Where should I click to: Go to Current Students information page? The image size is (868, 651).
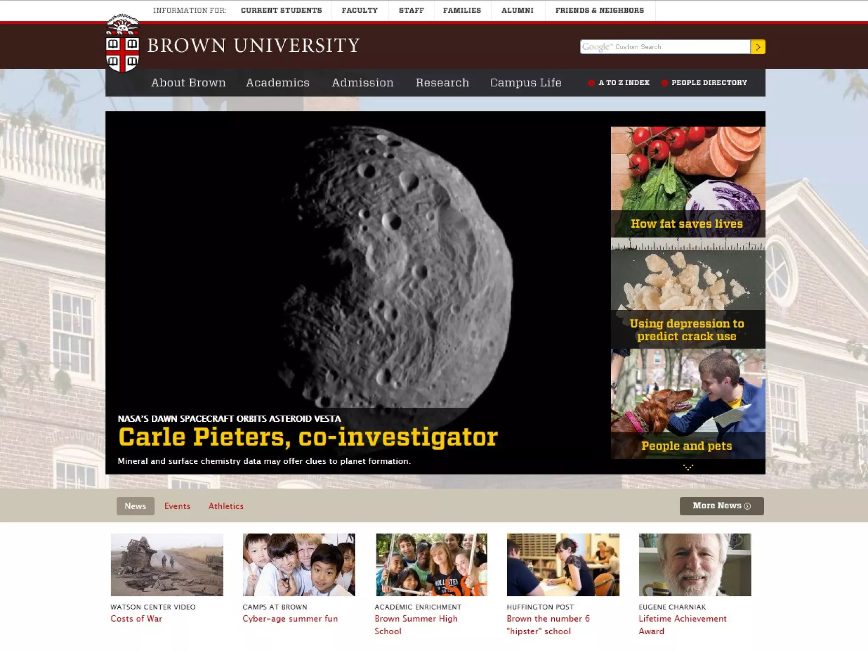[281, 10]
